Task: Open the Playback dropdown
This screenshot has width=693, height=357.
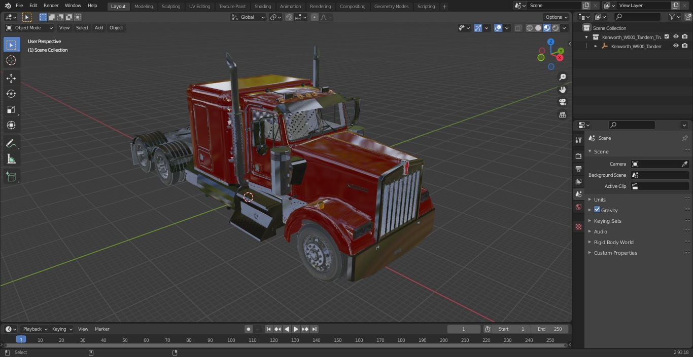Action: click(x=34, y=329)
